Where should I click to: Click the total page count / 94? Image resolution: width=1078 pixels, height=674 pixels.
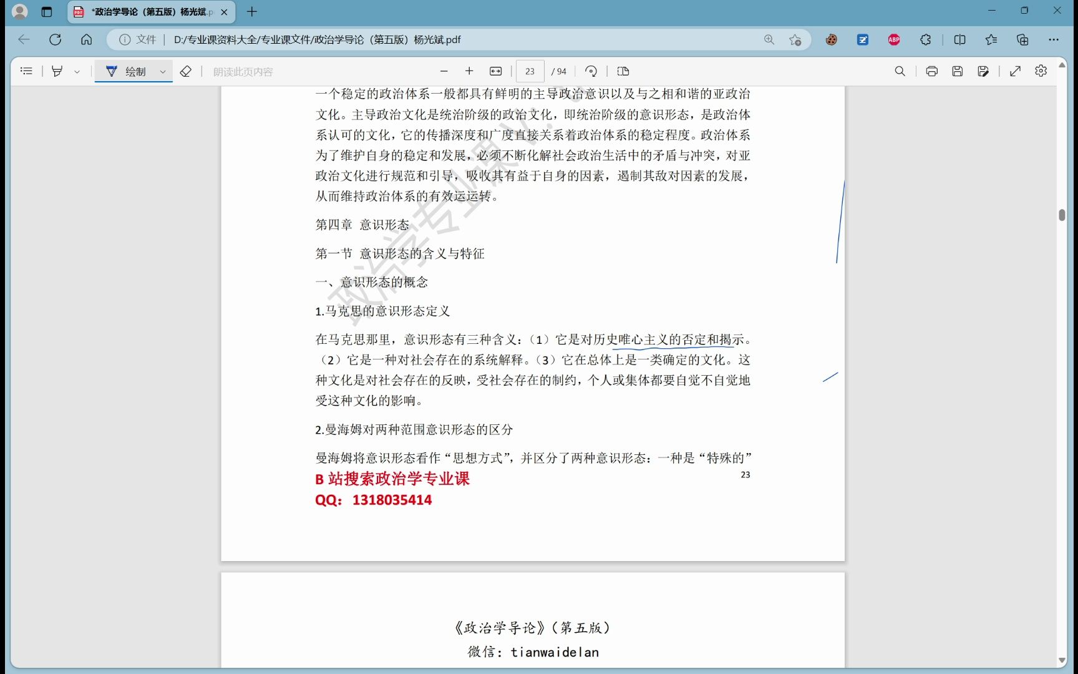click(559, 71)
